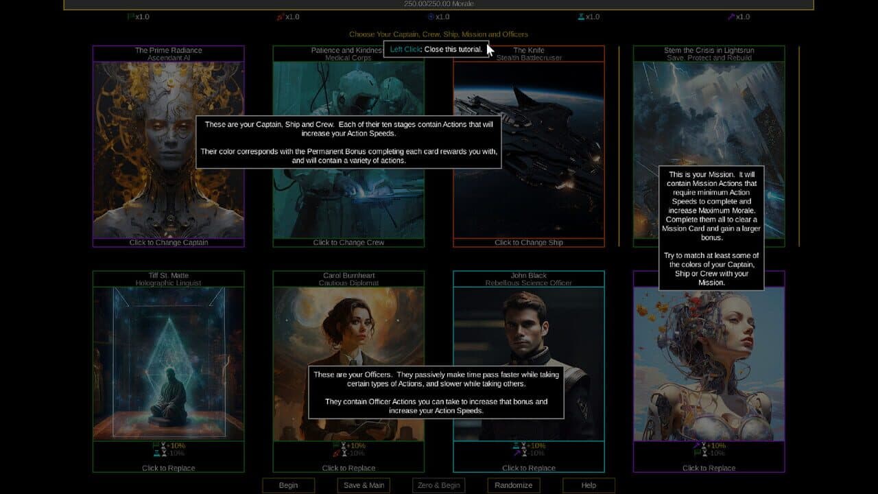Click the teal flask speed multiplier icon
The height and width of the screenshot is (494, 878).
[581, 16]
